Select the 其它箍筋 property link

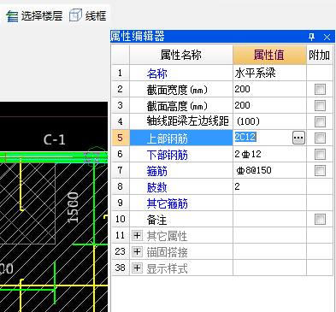(167, 203)
